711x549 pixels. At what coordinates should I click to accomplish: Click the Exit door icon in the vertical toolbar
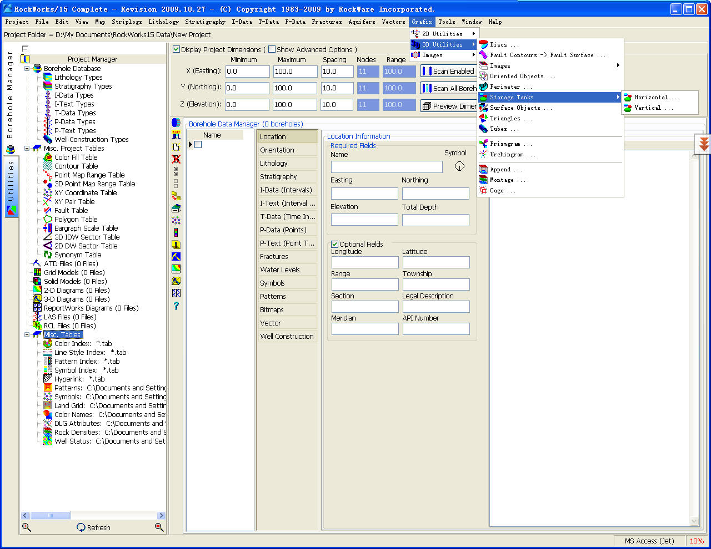click(176, 135)
